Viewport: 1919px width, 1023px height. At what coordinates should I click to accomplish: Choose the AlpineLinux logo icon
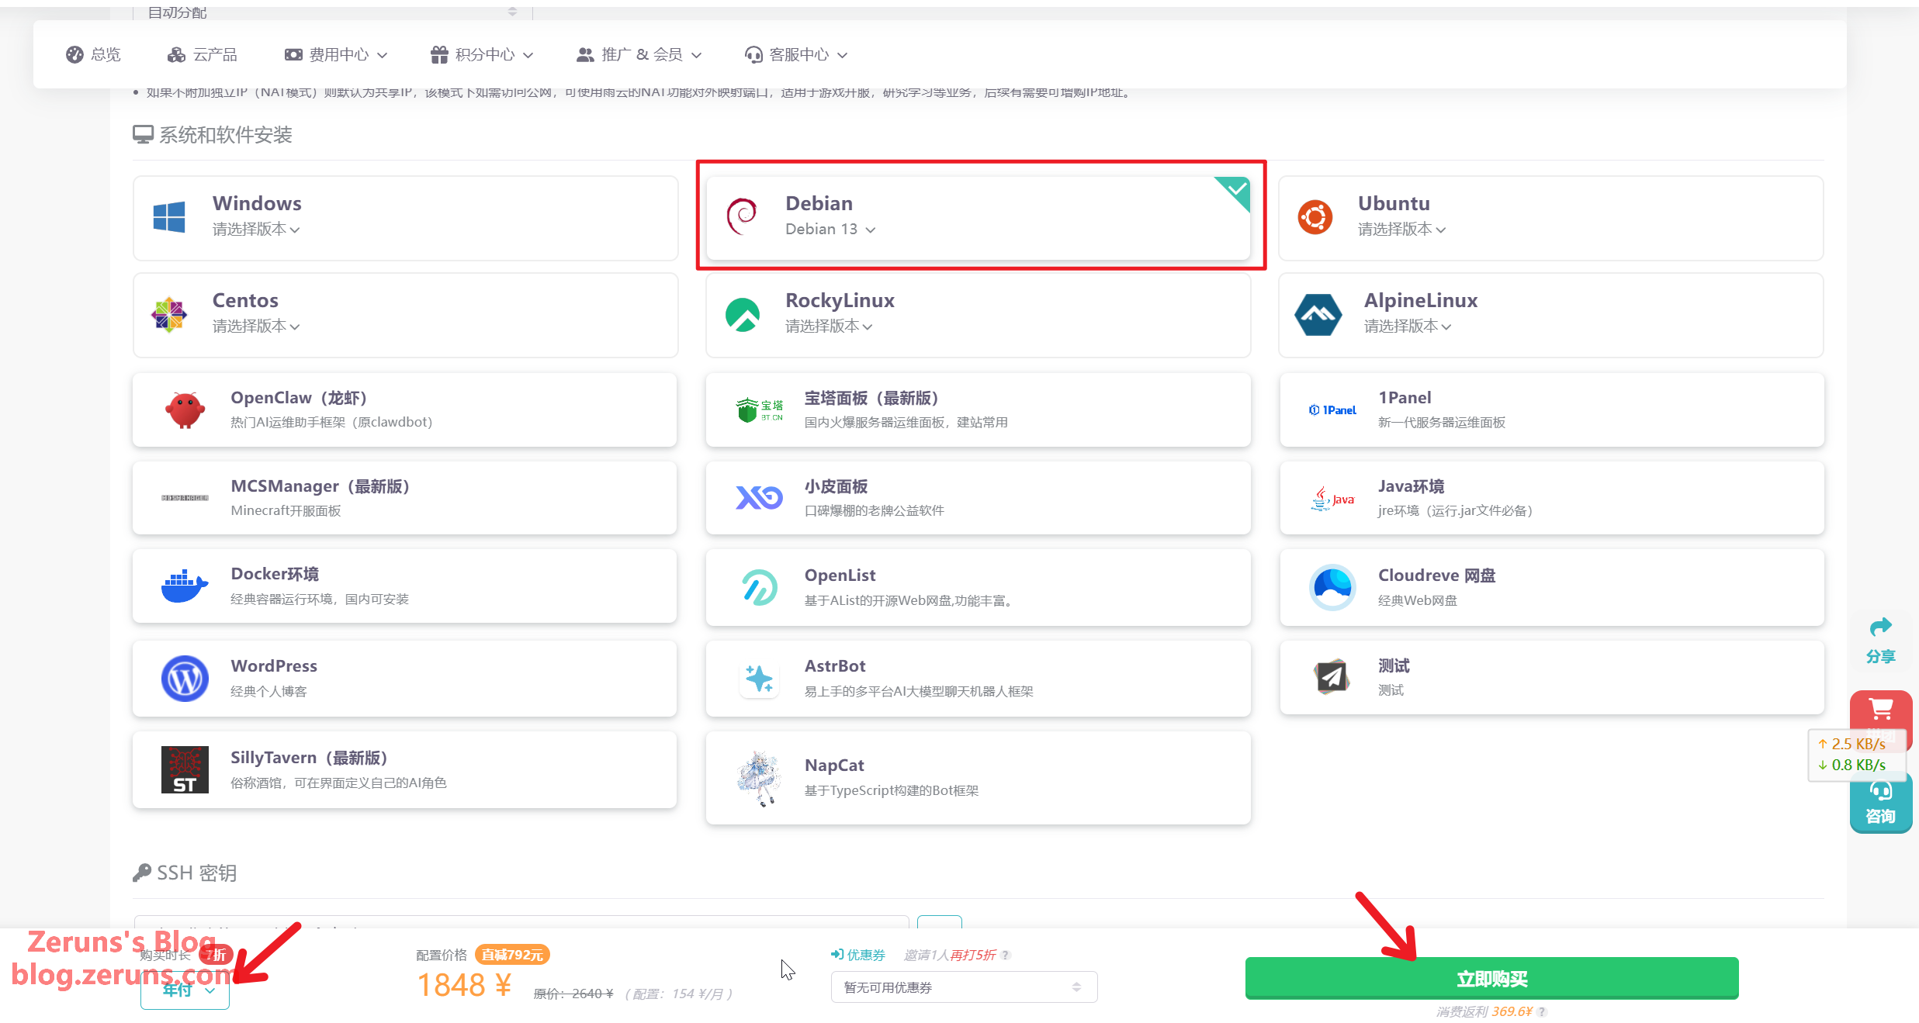[1318, 315]
